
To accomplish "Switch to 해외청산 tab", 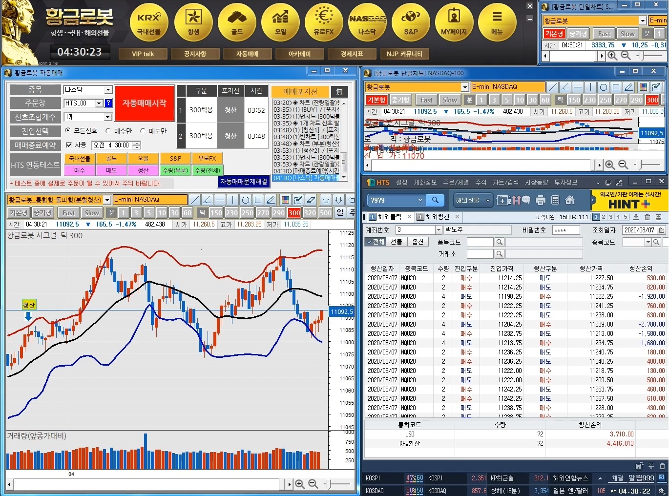I will point(437,217).
